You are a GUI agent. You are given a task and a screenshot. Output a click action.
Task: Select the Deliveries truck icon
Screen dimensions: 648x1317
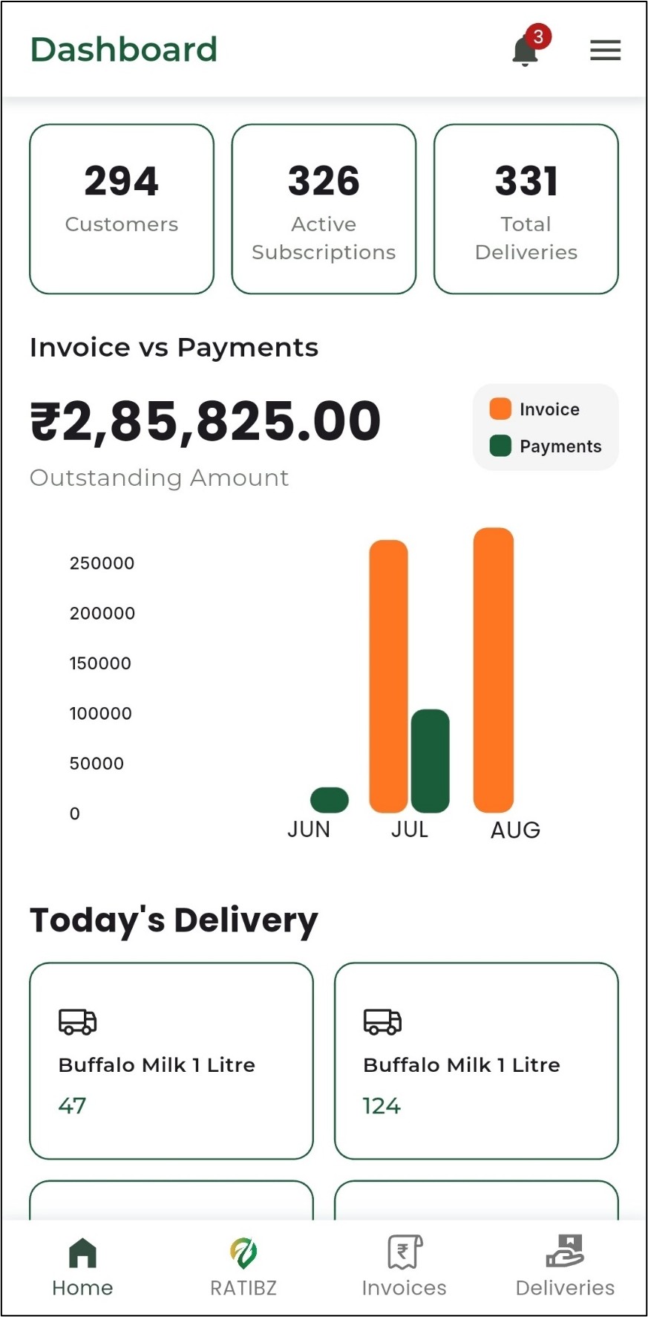tap(565, 1250)
